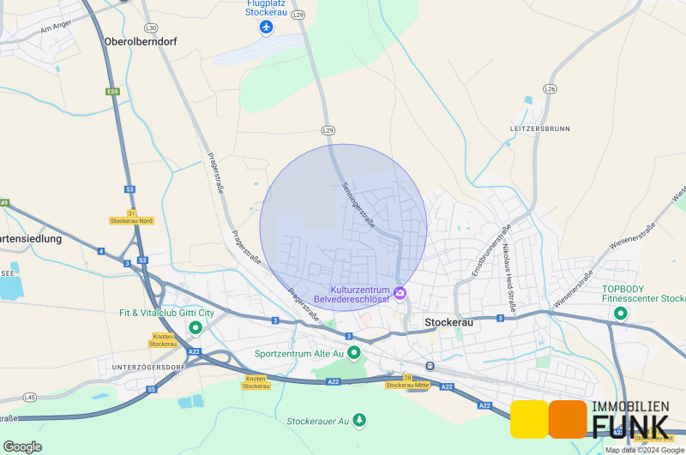686x455 pixels.
Task: Select the TOPBODY Fitnesscenter green pin
Action: click(x=620, y=314)
